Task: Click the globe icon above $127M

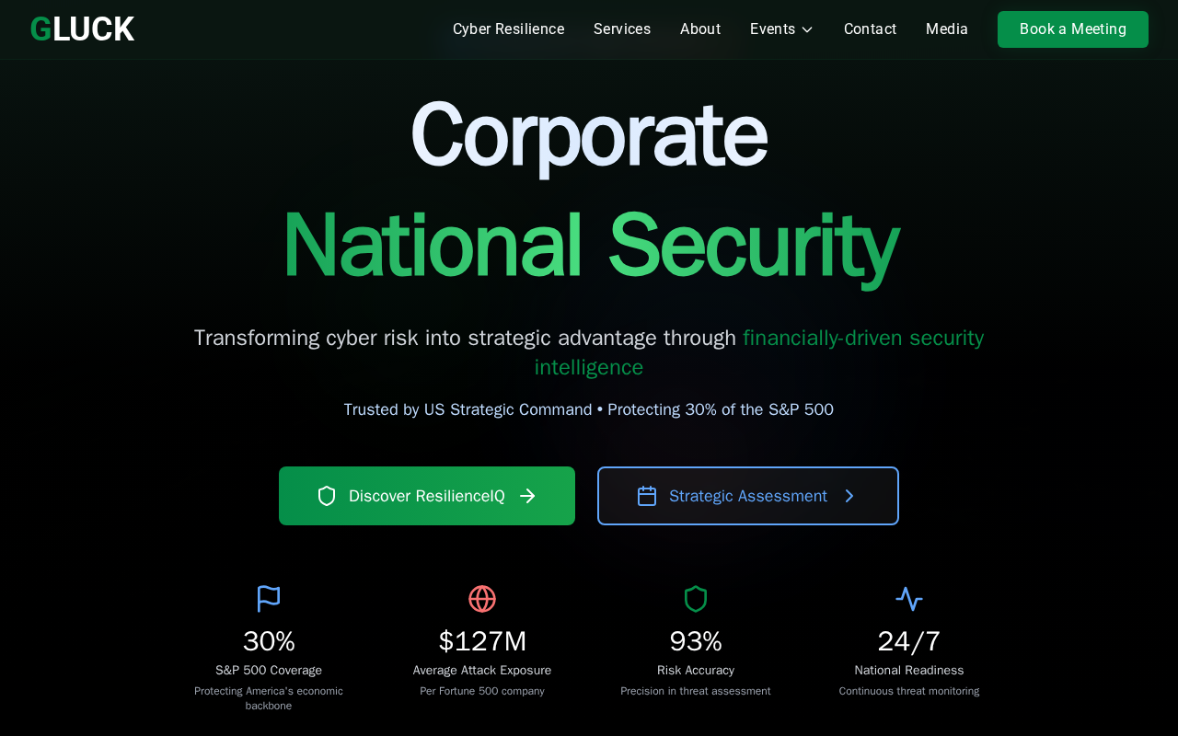Action: pos(482,599)
